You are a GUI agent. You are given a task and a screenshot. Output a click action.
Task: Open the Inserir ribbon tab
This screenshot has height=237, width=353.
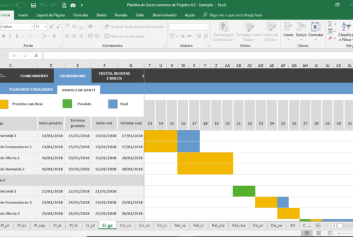(x=23, y=15)
